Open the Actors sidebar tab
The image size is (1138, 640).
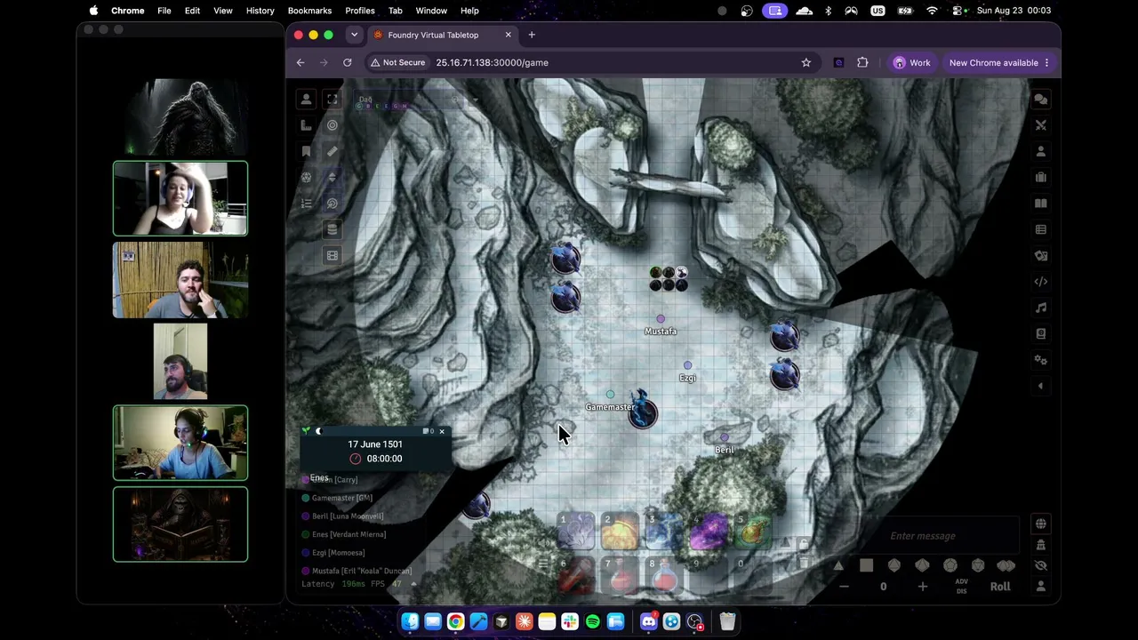coord(1041,151)
